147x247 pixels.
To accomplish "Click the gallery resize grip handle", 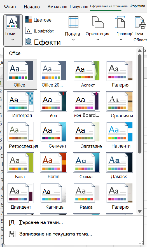I will pyautogui.click(x=141, y=243).
